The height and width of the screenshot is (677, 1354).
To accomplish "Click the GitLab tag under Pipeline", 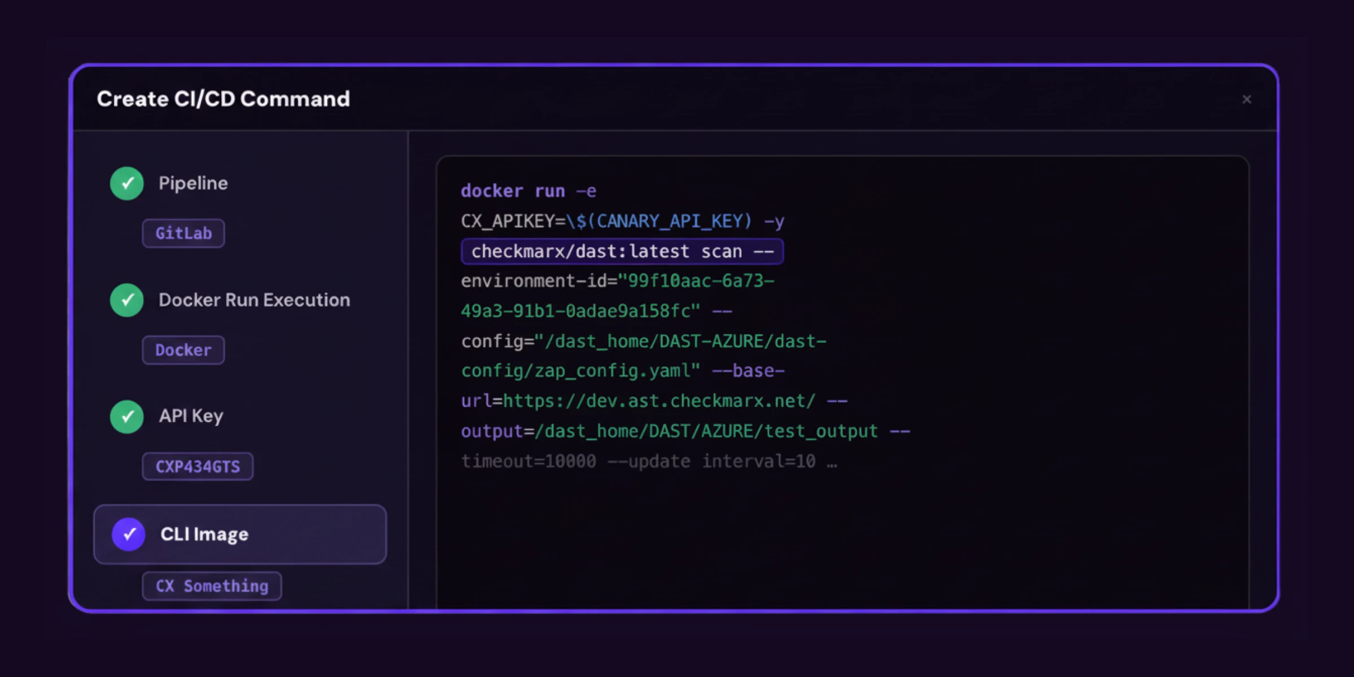I will pos(183,233).
